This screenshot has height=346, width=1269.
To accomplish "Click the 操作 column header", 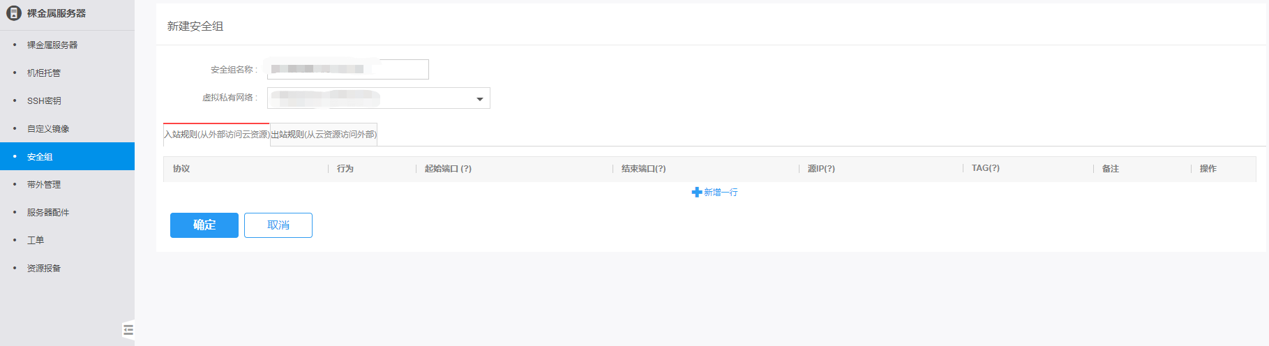I will 1208,169.
